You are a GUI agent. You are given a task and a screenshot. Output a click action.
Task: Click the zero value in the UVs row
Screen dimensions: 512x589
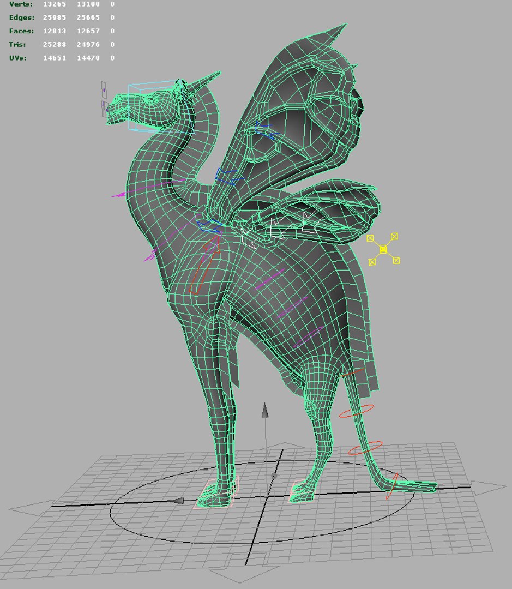point(112,58)
